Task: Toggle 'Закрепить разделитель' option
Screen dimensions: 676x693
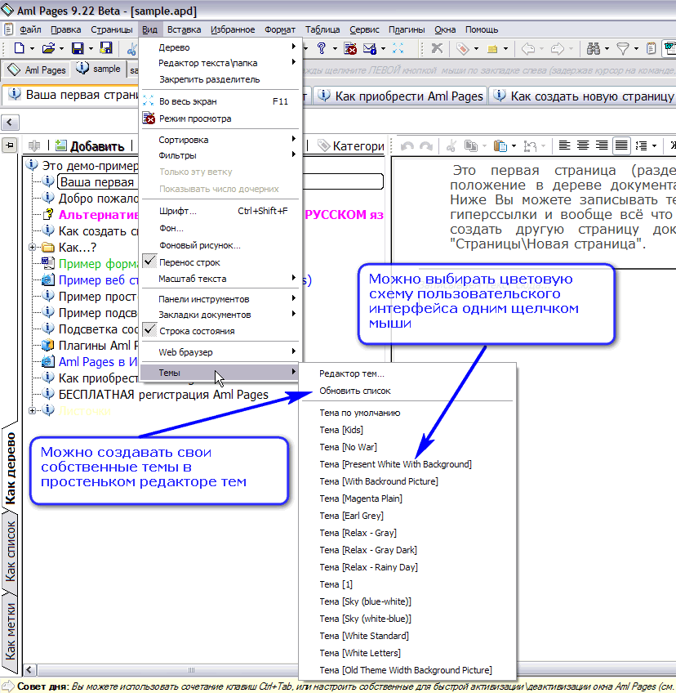Action: (220, 79)
